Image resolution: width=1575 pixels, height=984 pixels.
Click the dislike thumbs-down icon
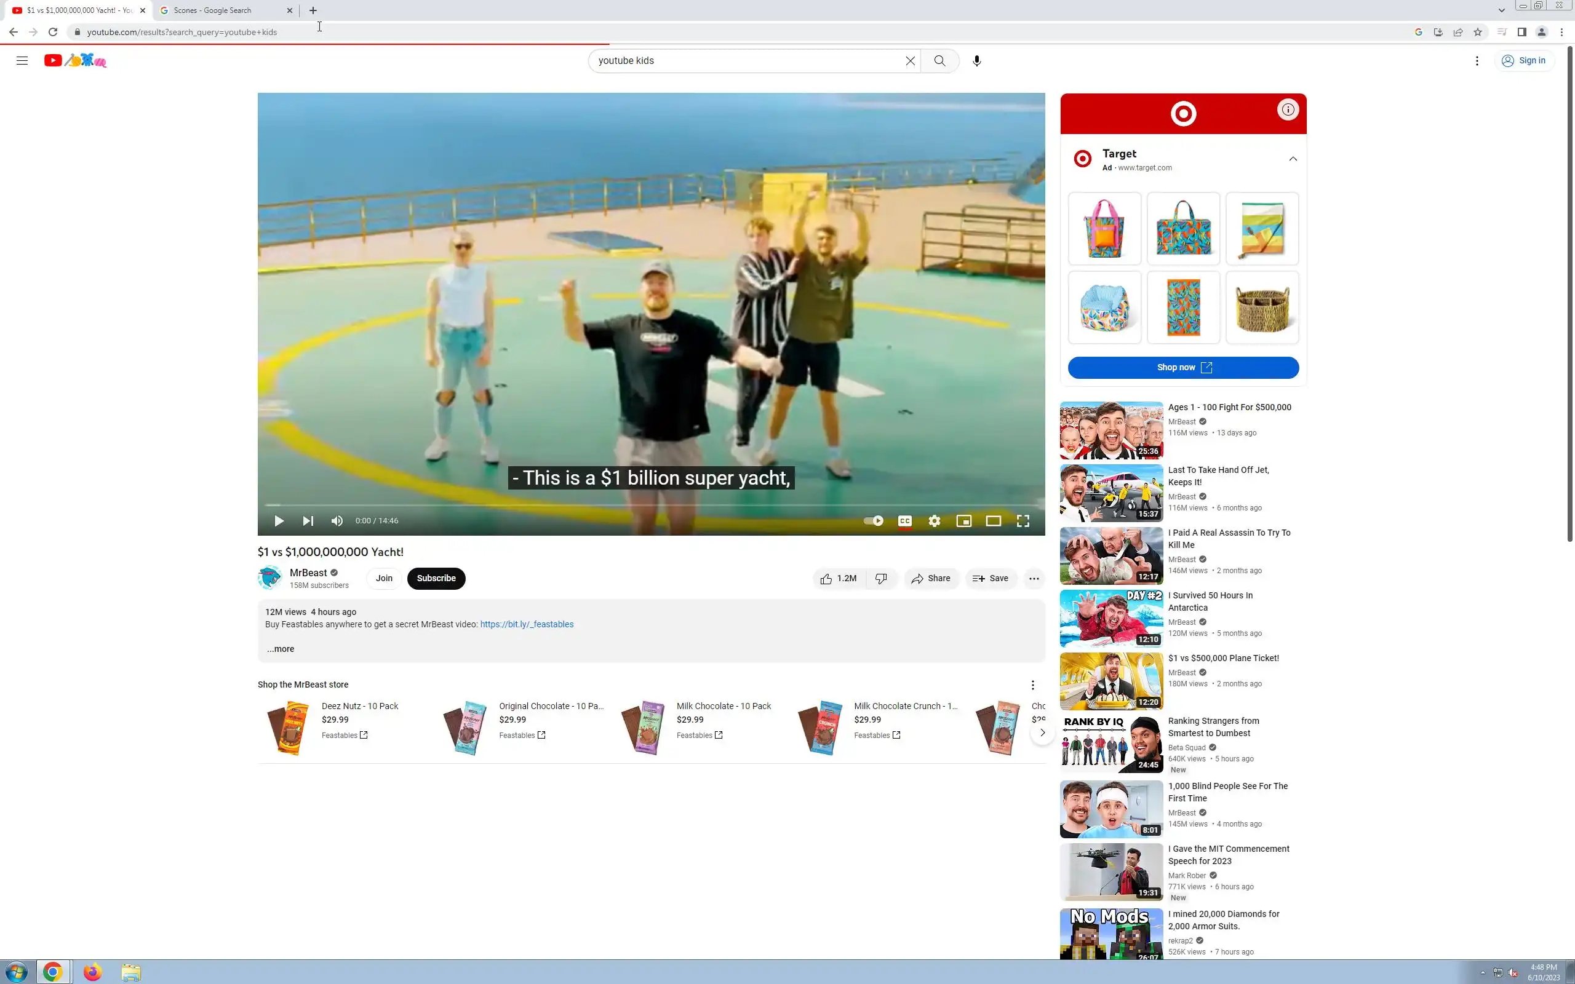tap(881, 578)
